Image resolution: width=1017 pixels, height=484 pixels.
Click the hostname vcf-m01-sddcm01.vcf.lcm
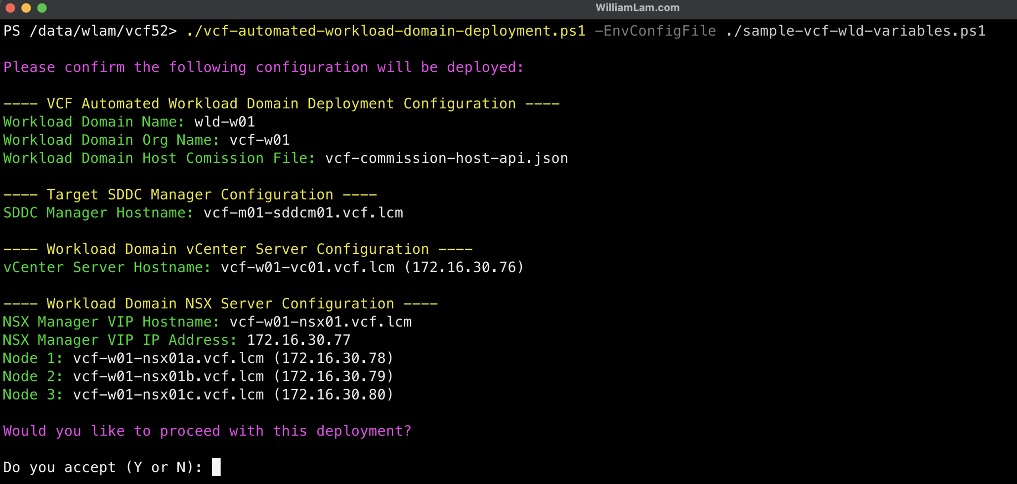(x=303, y=213)
